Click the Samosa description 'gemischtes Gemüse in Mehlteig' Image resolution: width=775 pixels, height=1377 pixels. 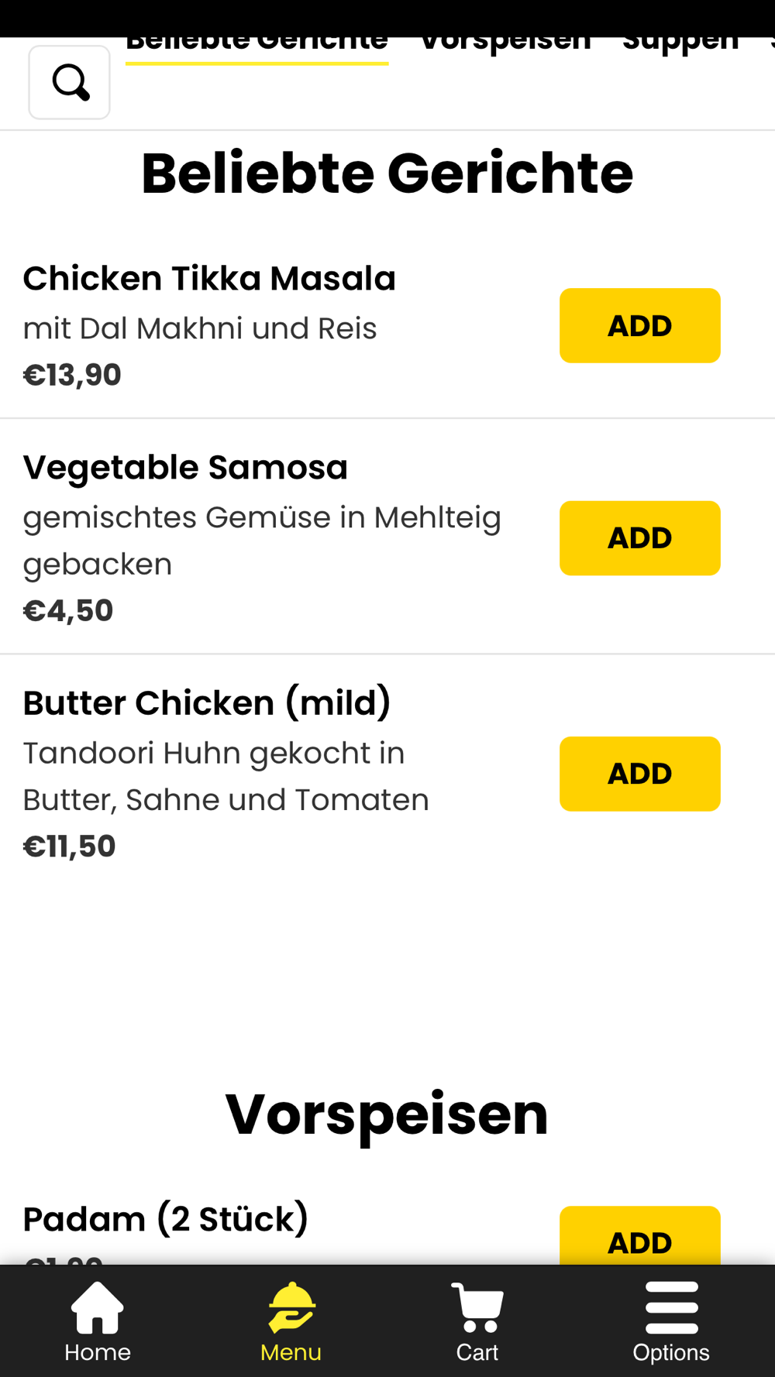[262, 517]
